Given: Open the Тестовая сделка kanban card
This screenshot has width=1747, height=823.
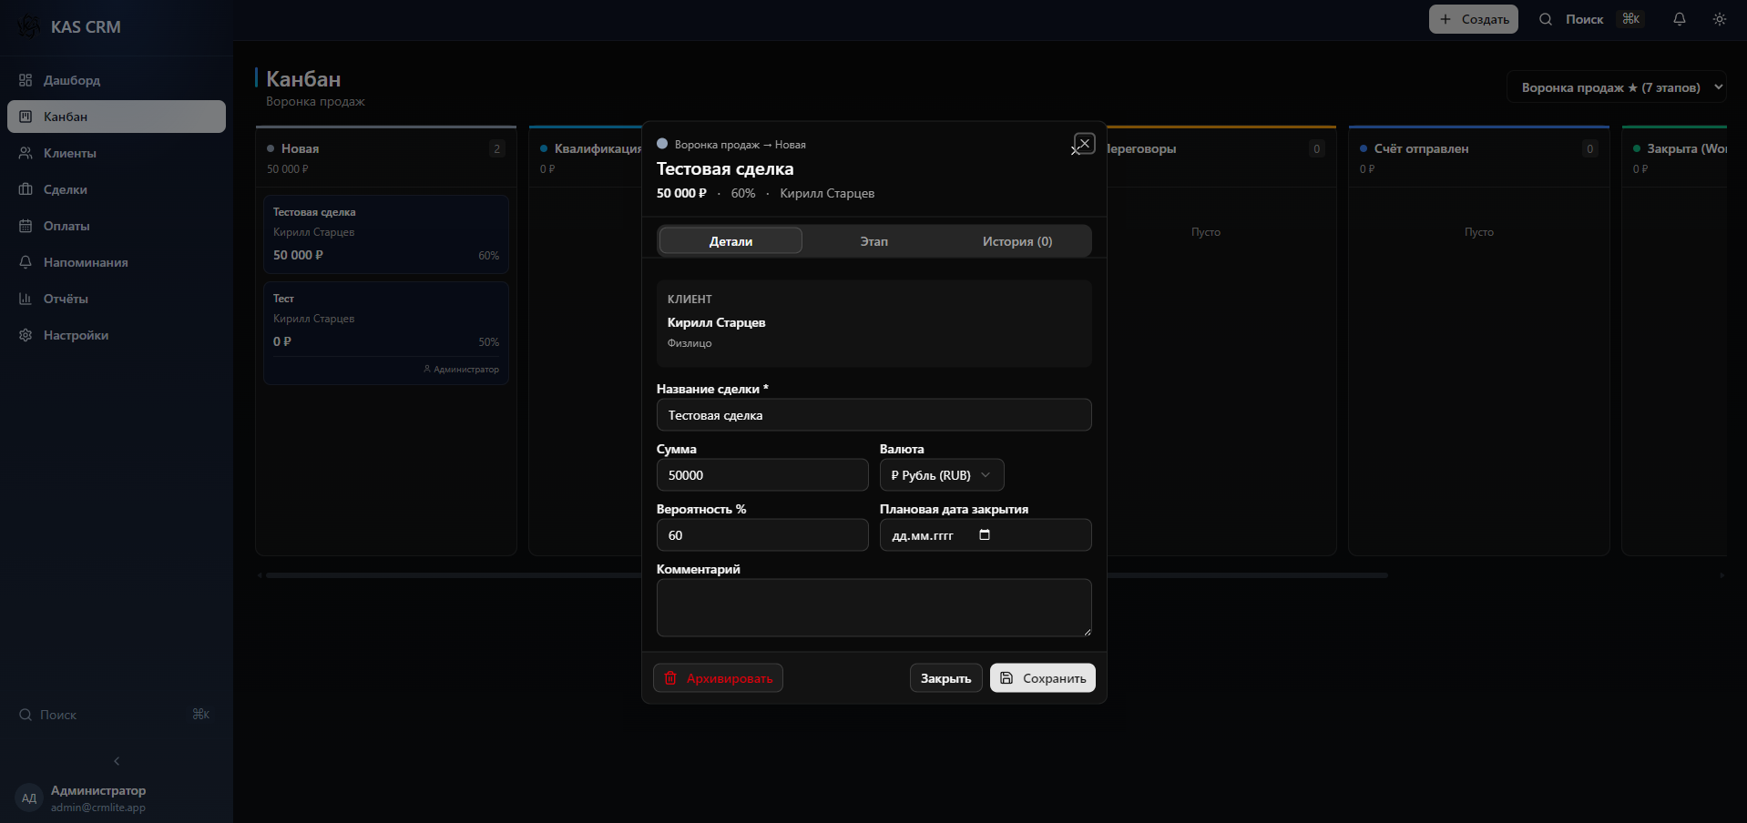Looking at the screenshot, I should click(386, 234).
